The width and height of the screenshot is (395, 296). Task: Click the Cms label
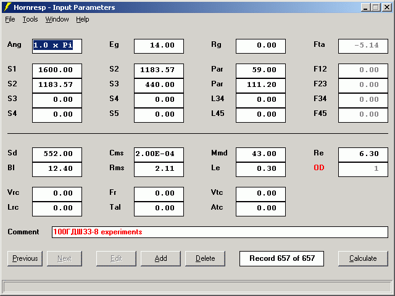117,153
